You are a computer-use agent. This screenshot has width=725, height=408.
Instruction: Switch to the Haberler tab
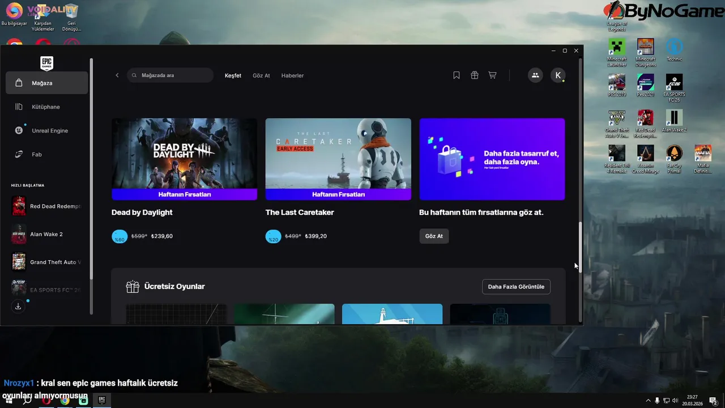[292, 75]
